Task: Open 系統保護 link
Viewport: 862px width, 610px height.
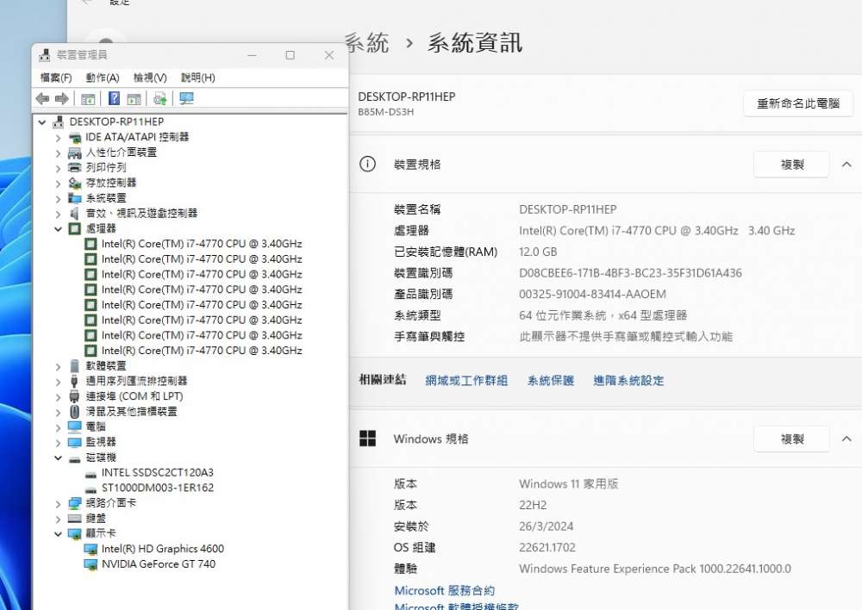Action: pos(550,380)
